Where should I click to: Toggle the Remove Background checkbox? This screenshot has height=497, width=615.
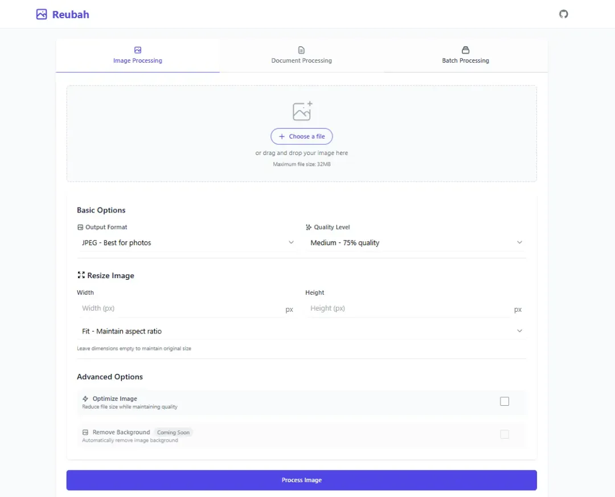(x=505, y=434)
